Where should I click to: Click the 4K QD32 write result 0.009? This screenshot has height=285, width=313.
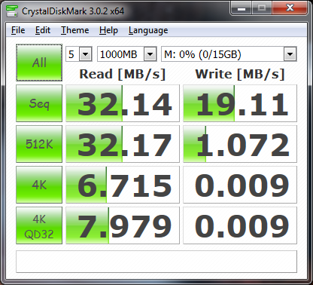pyautogui.click(x=240, y=225)
